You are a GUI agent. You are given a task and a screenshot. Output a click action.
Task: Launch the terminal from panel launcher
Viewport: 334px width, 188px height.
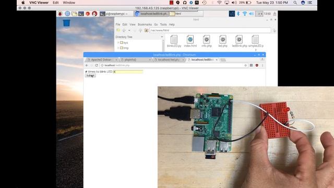[x=81, y=14]
